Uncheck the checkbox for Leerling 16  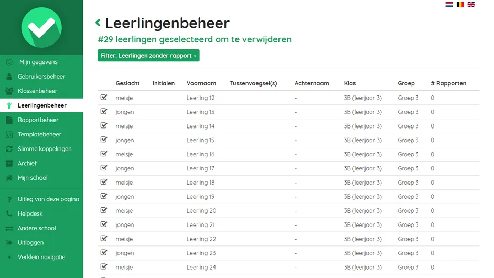click(x=104, y=154)
